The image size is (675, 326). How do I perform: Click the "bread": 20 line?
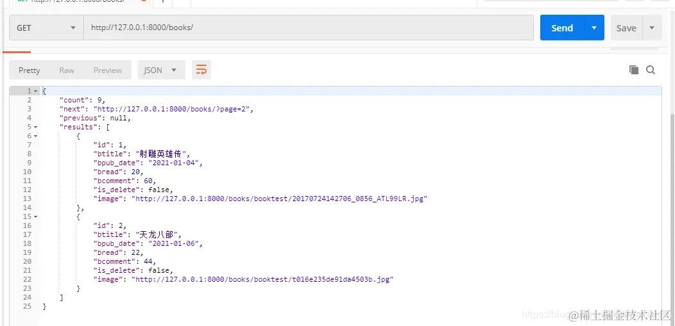click(x=119, y=172)
